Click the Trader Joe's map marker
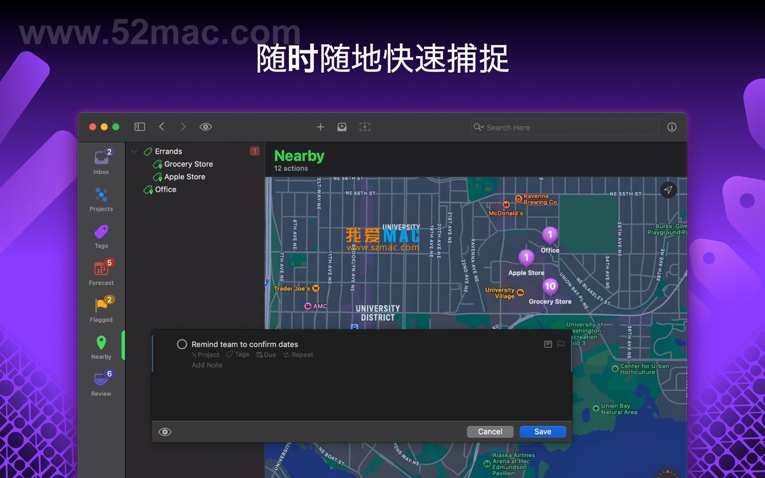The image size is (765, 478). (315, 288)
